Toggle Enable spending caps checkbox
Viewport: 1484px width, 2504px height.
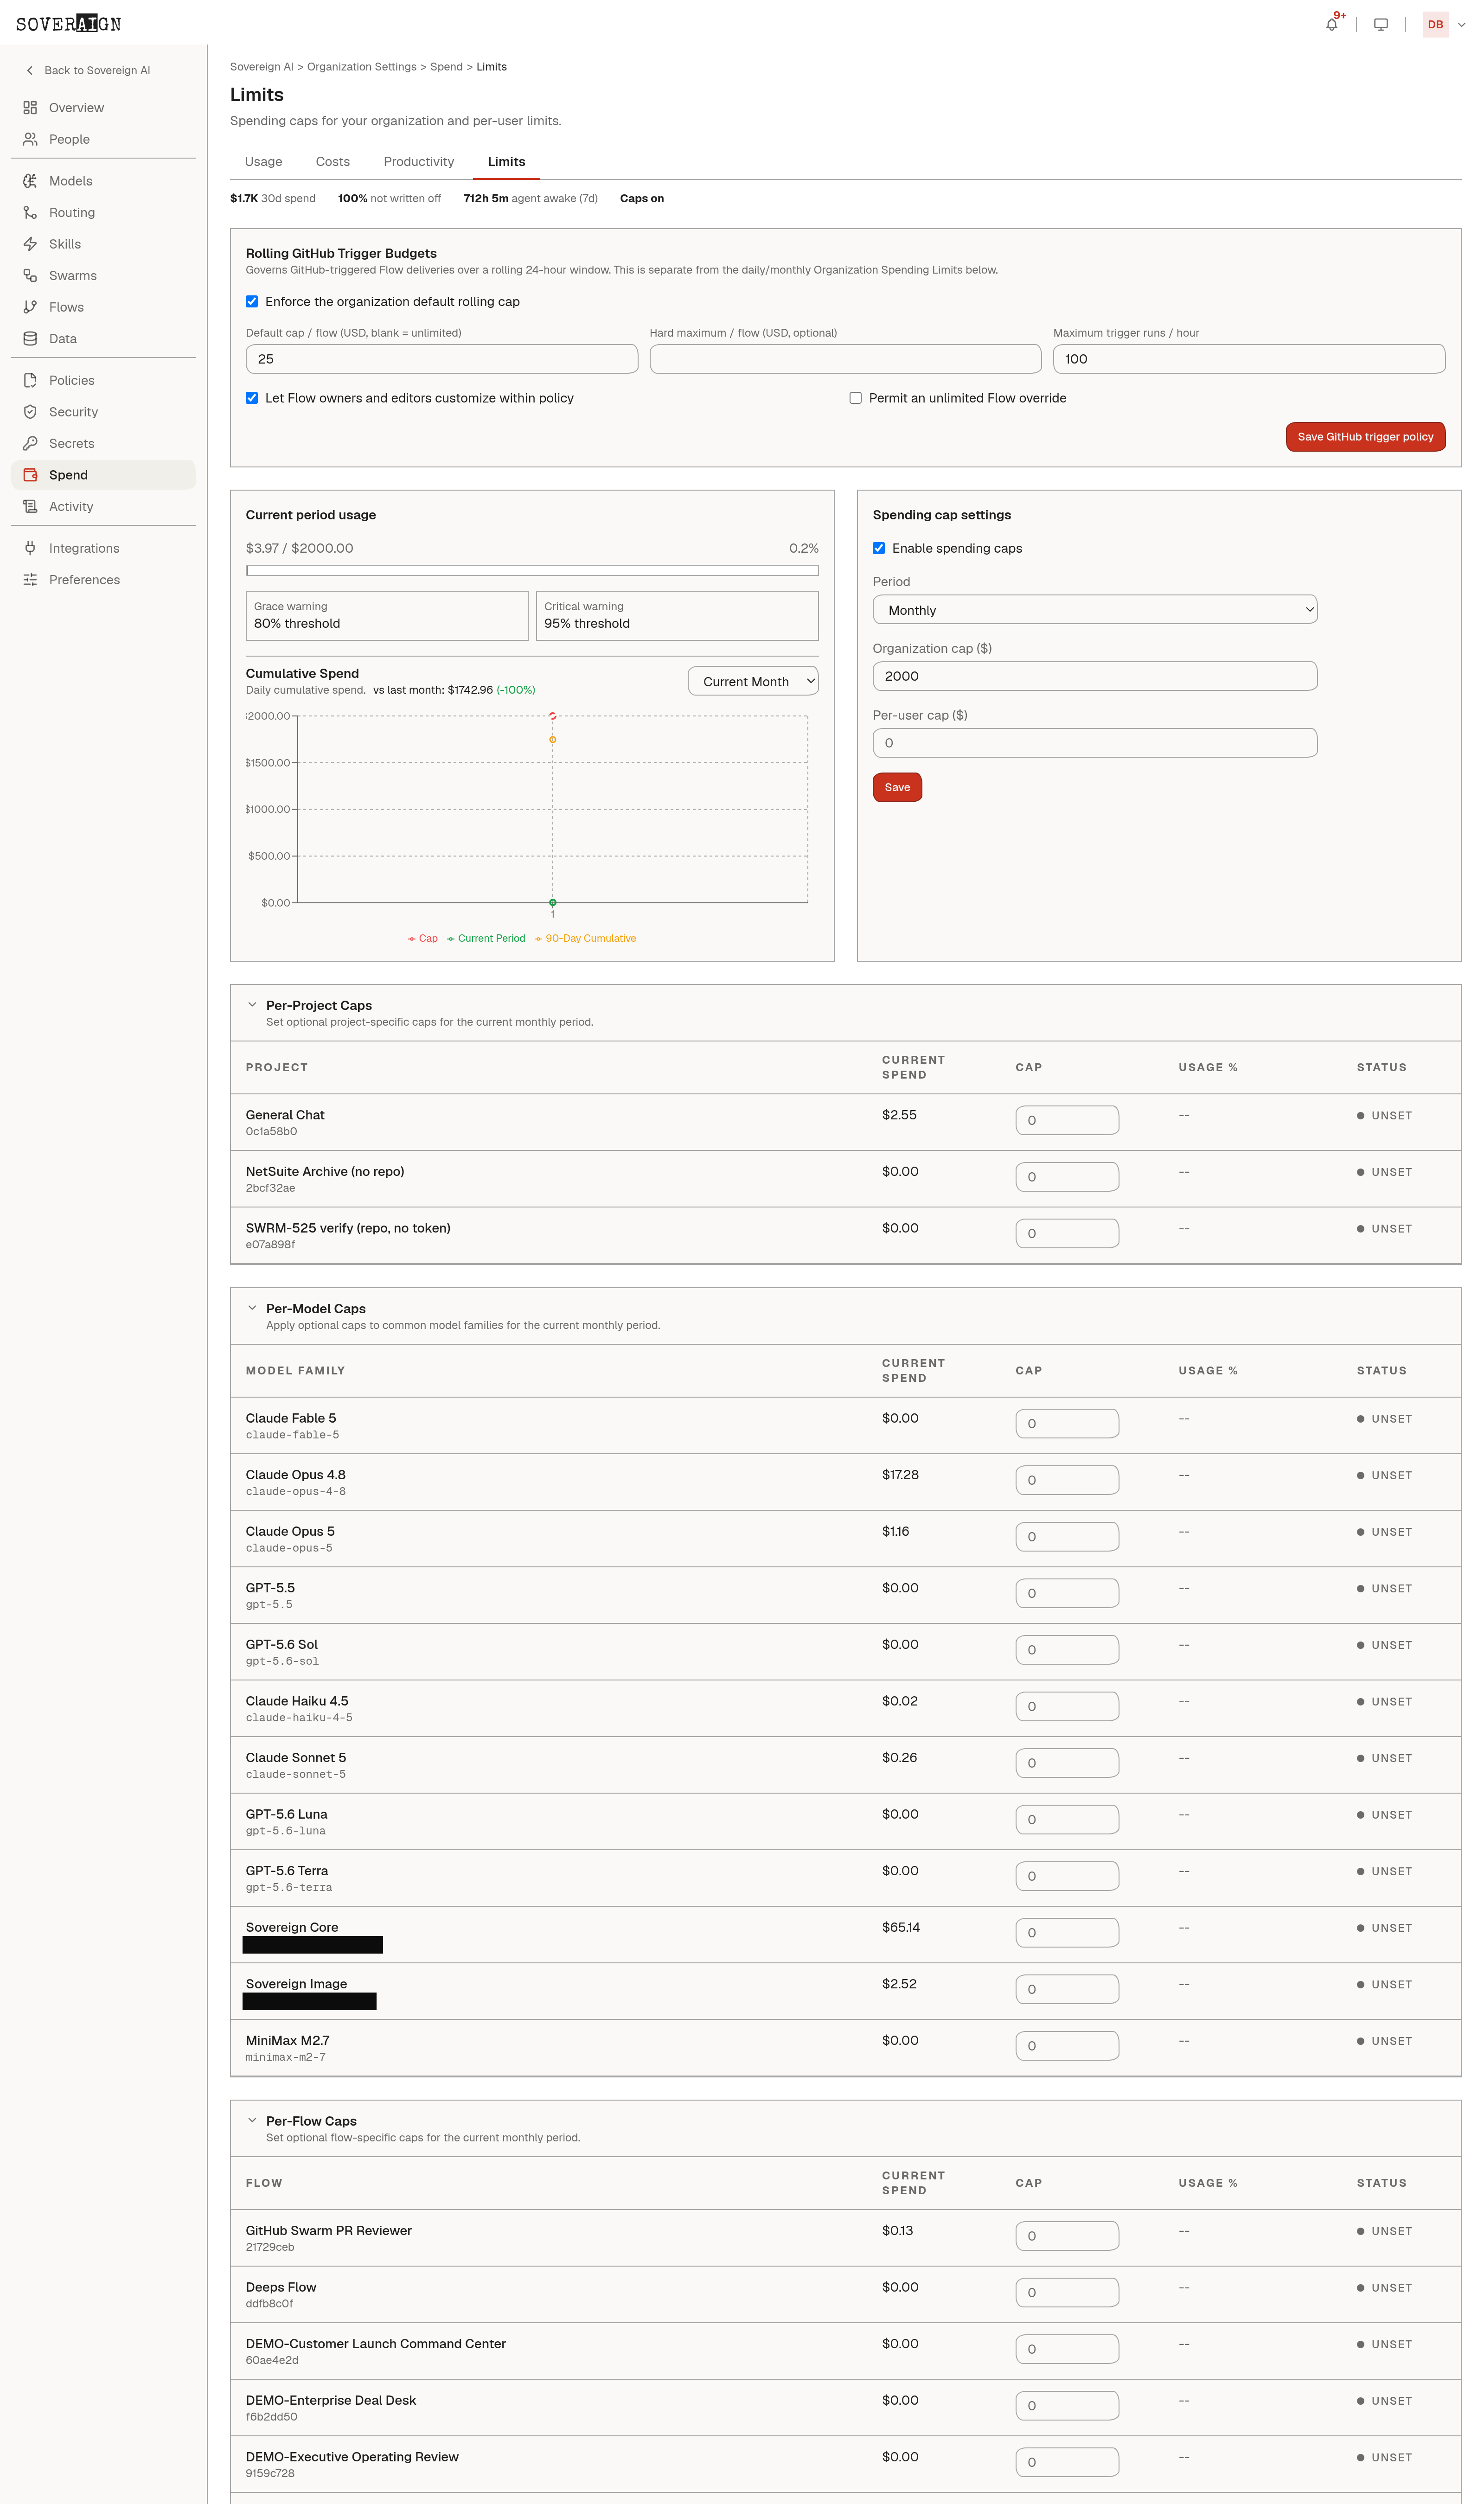tap(879, 548)
